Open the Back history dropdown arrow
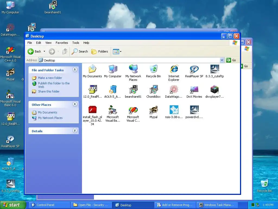The width and height of the screenshot is (278, 209). click(x=44, y=51)
